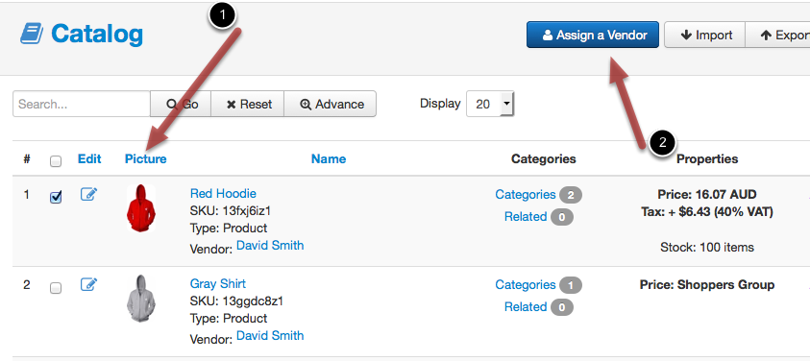Open Categories link for Gray Shirt
Viewport: 810px width, 361px height.
pyautogui.click(x=526, y=284)
